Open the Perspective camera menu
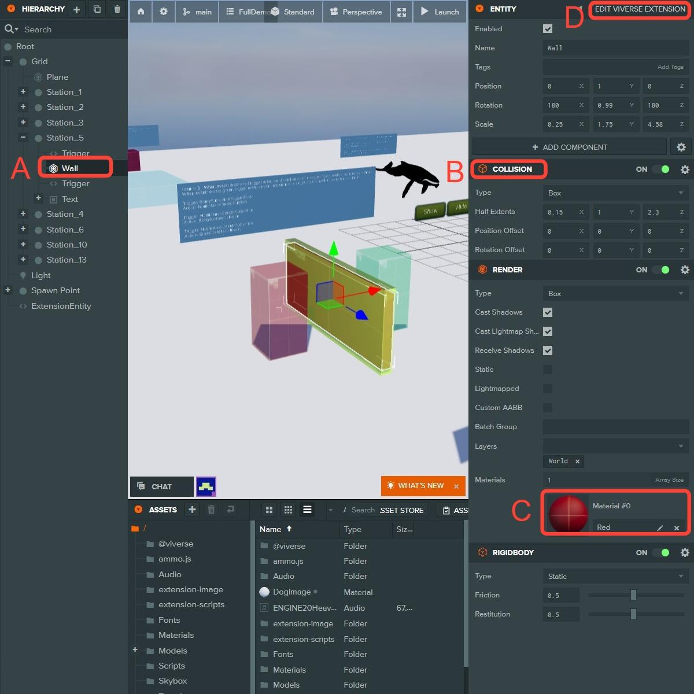The width and height of the screenshot is (694, 694). 356,12
